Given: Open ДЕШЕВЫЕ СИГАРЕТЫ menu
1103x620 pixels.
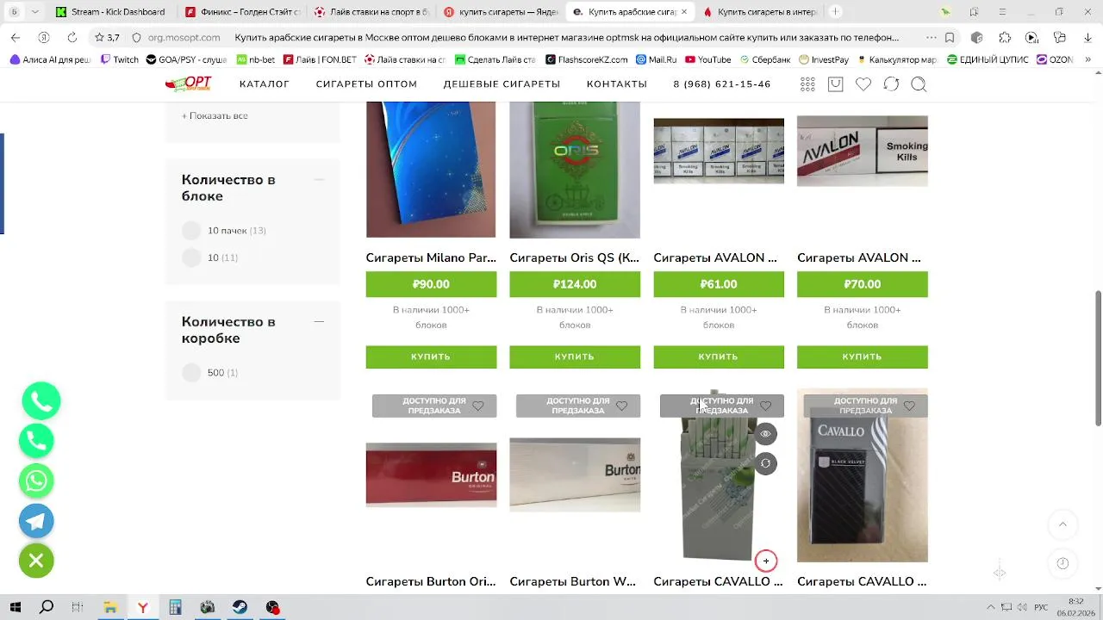Looking at the screenshot, I should pyautogui.click(x=502, y=84).
